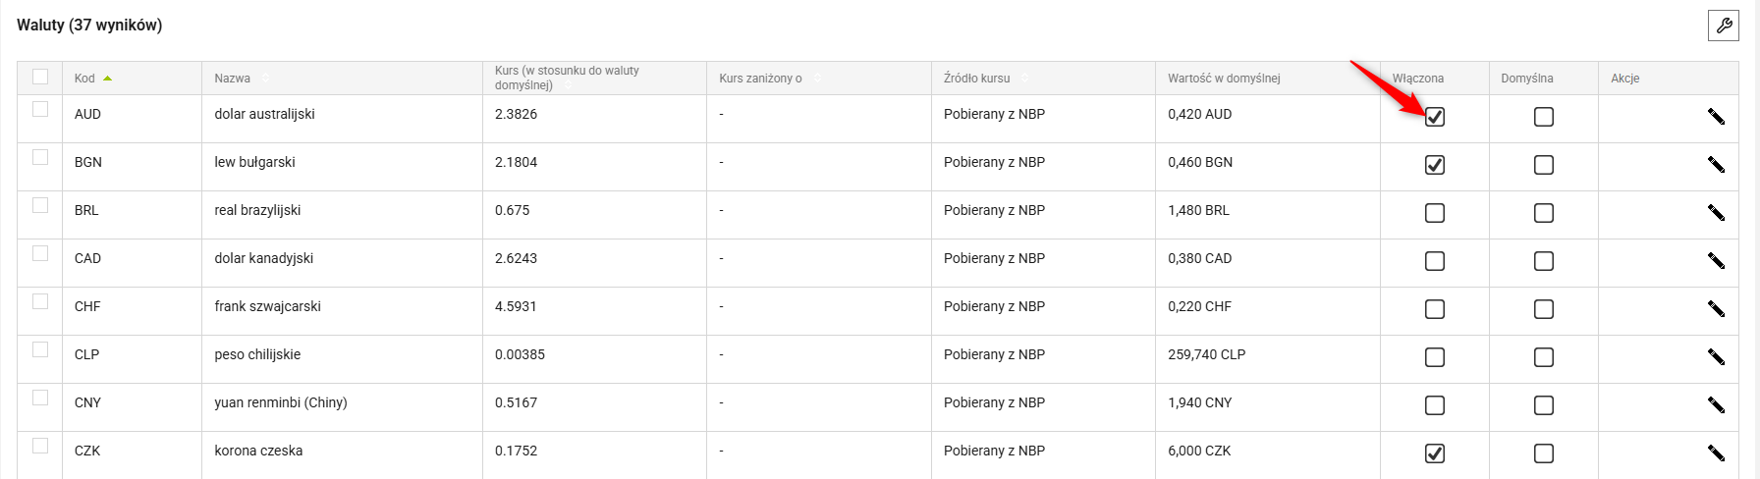1760x479 pixels.
Task: Click the edit pencil for CLP
Action: (1716, 357)
